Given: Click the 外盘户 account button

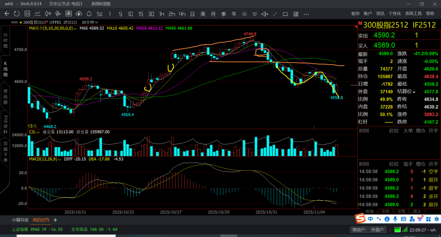Looking at the screenshot, I should 377,230.
